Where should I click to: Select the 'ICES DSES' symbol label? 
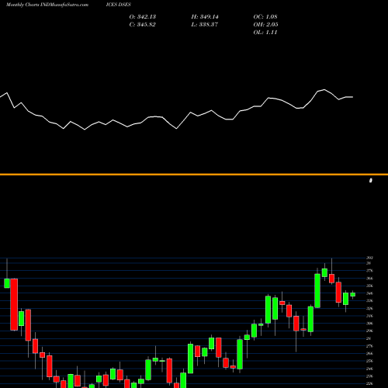tap(118, 5)
